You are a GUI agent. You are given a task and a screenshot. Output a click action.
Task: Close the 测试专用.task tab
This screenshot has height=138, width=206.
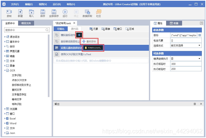click(74, 23)
